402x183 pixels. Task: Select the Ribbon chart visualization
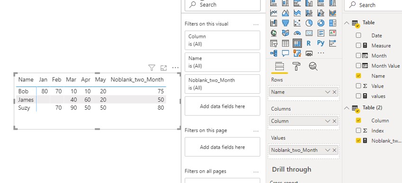pyautogui.click(x=332, y=13)
